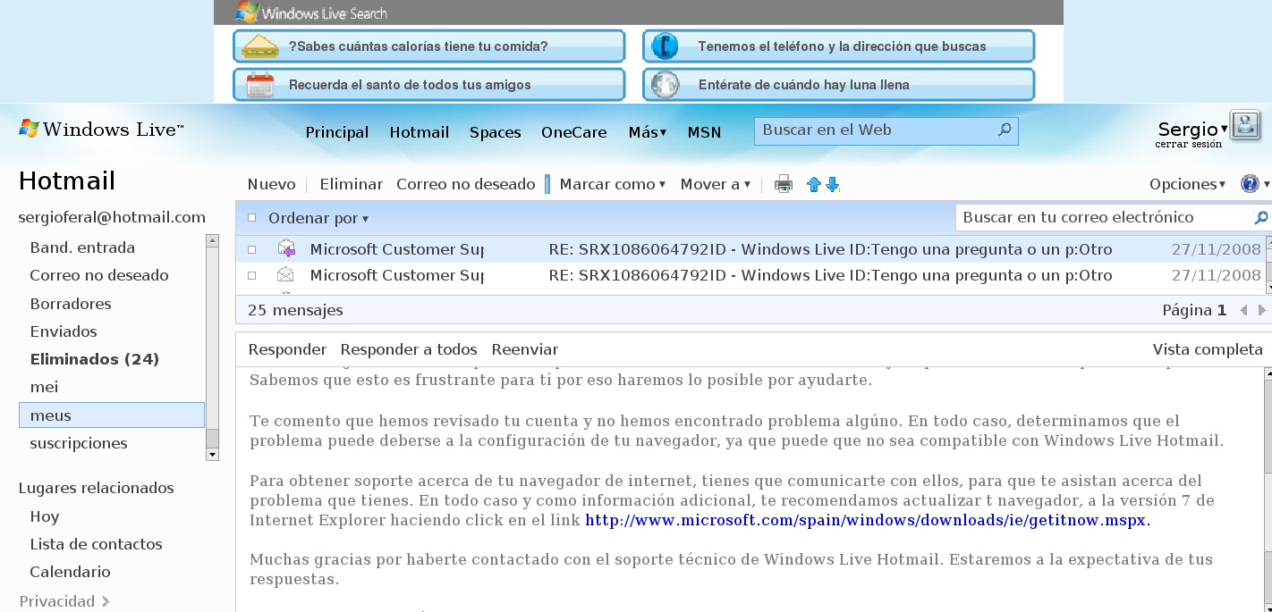Click the Windows Live logo
This screenshot has height=612, width=1272.
coord(100,129)
